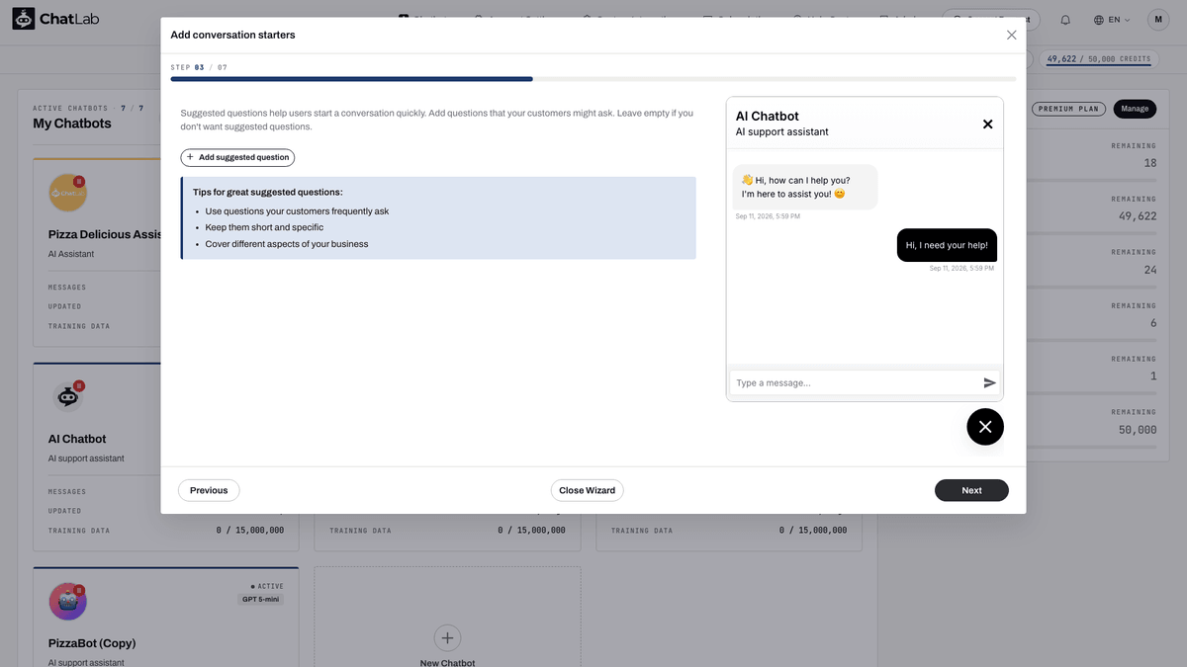Click the PizzaBot (Copy) avatar
The height and width of the screenshot is (667, 1187).
click(68, 601)
